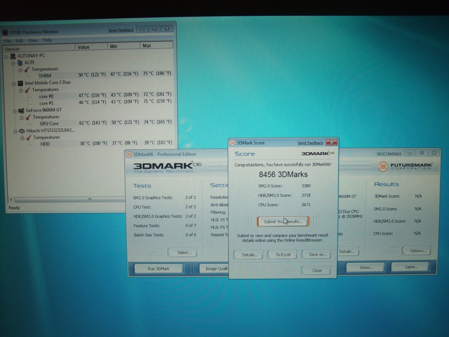Open the File menu in Hardware Monitor
Screen dimensions: 449x337
coord(7,41)
